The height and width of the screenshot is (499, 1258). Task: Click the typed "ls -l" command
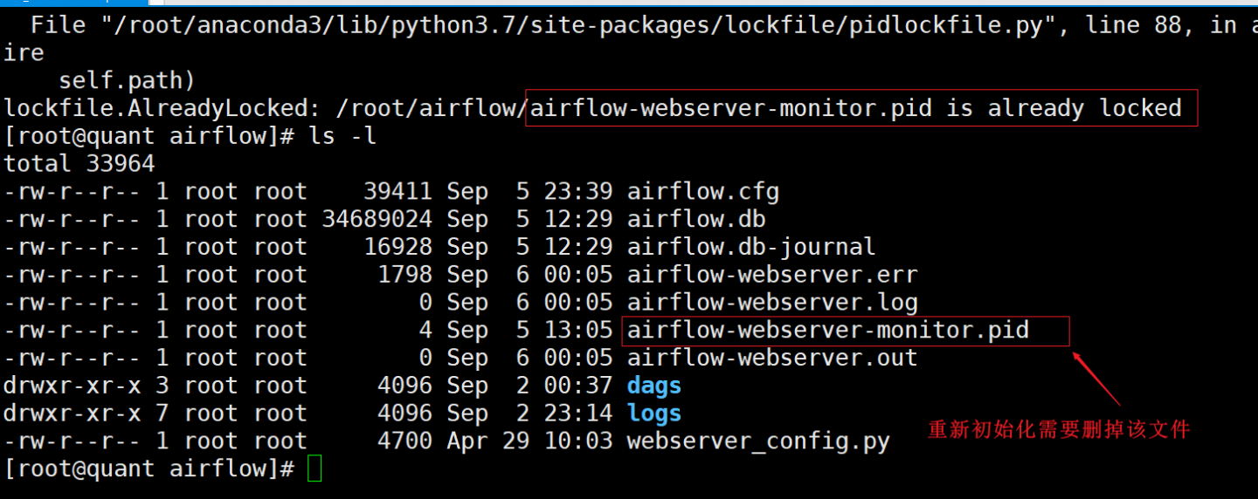(342, 136)
